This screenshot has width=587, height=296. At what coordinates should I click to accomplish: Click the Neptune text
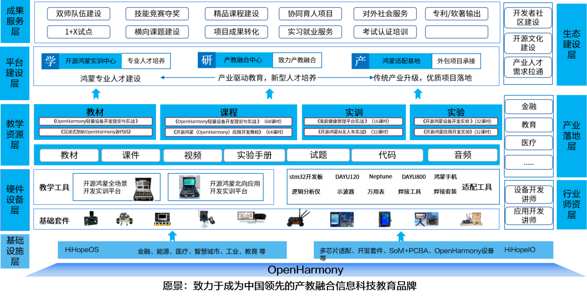(x=381, y=177)
